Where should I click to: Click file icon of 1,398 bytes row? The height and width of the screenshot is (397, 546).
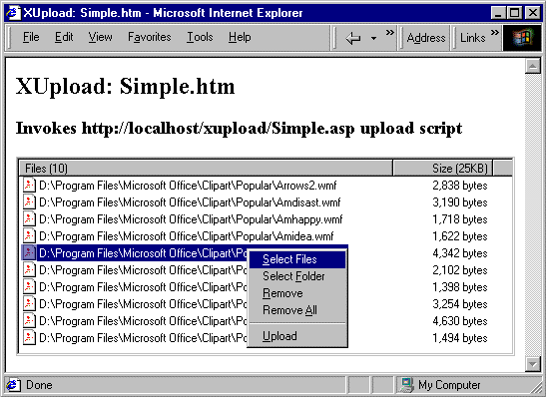[x=29, y=287]
